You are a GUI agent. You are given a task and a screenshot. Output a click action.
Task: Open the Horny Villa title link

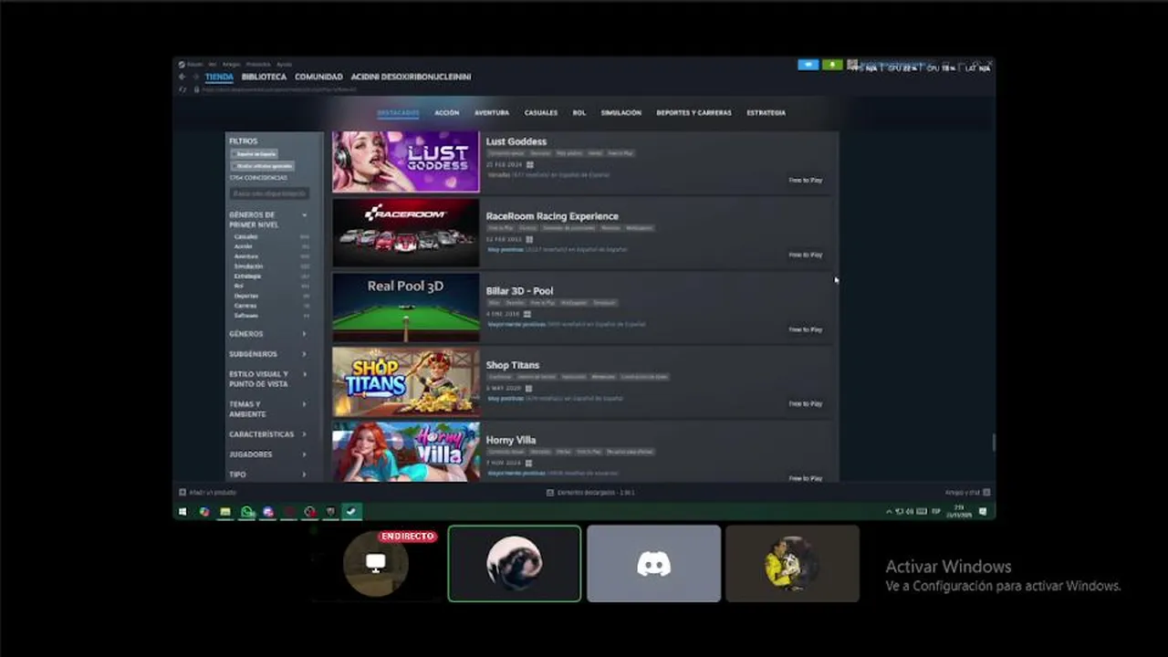tap(511, 440)
